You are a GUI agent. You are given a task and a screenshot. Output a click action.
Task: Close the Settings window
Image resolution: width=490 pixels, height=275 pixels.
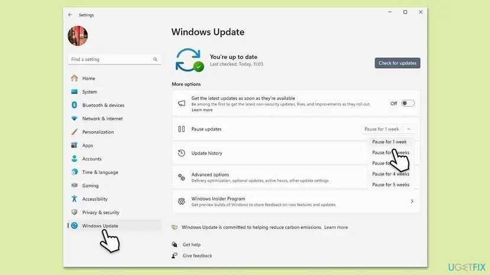click(x=421, y=12)
